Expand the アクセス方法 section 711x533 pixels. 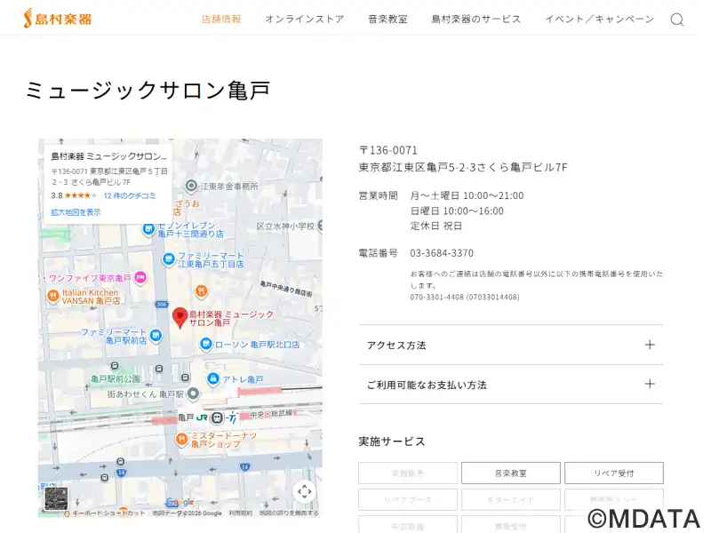(x=510, y=345)
